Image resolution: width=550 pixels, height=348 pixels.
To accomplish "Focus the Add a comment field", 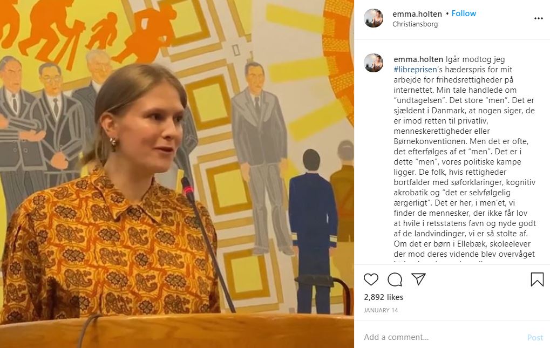I will point(442,337).
